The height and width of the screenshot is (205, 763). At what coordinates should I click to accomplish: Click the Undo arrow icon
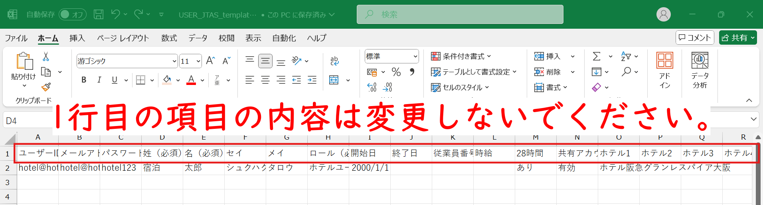click(115, 14)
